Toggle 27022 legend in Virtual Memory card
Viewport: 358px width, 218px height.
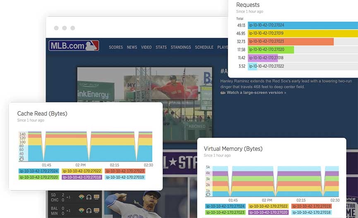click(x=268, y=206)
